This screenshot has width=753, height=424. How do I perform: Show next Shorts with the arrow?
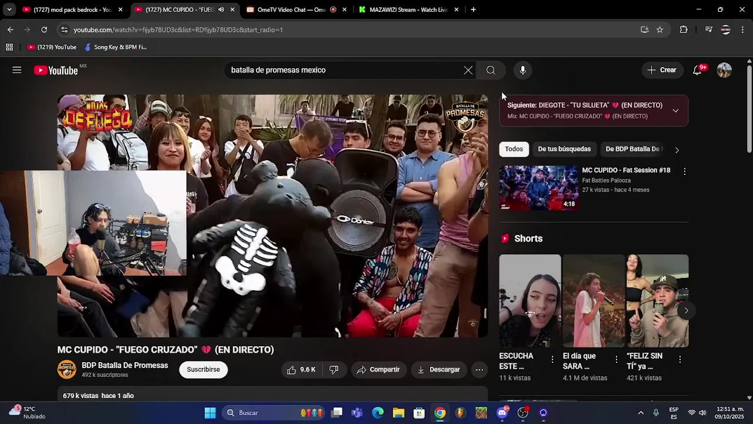point(686,310)
